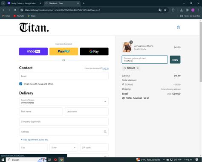This screenshot has width=202, height=162.
Task: Open the Chrome profile avatar
Action: coord(193,10)
